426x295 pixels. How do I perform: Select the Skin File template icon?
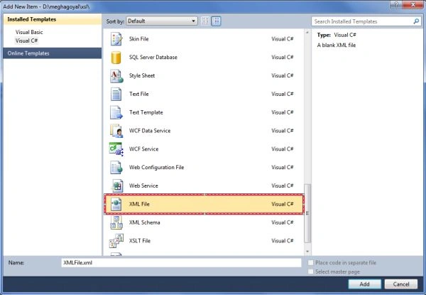(116, 39)
